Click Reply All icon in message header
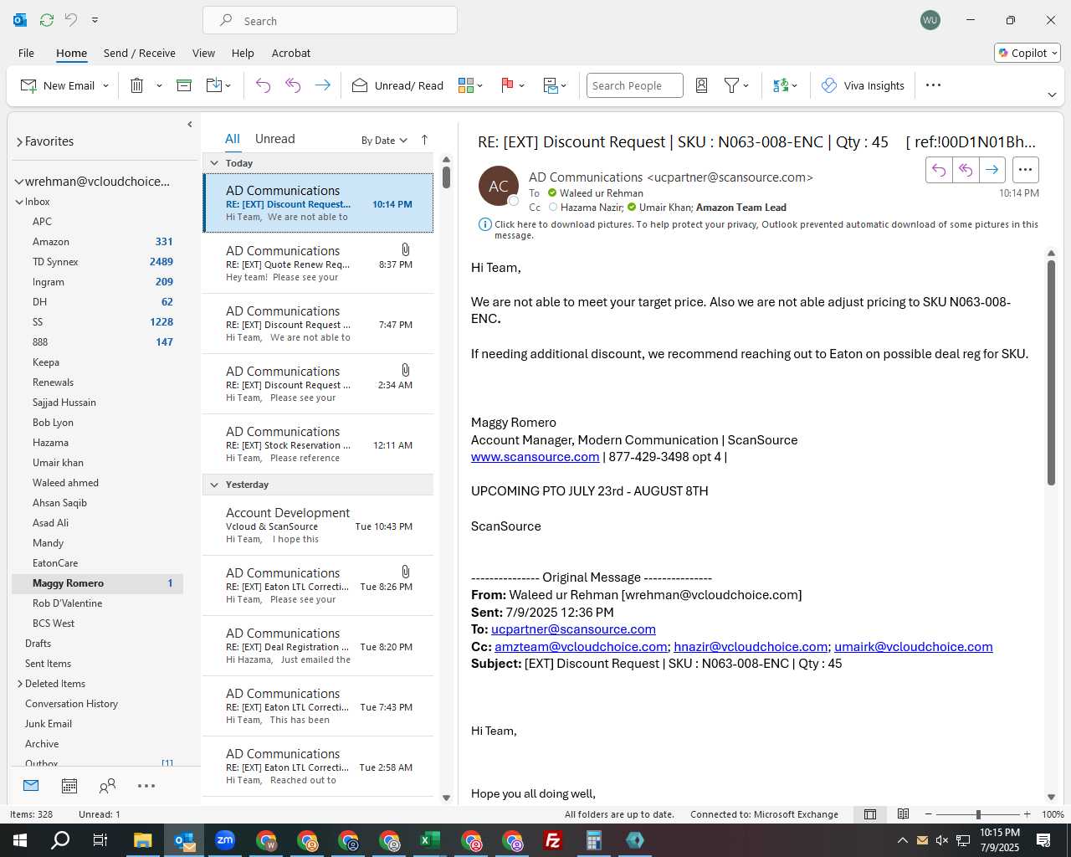 (966, 170)
